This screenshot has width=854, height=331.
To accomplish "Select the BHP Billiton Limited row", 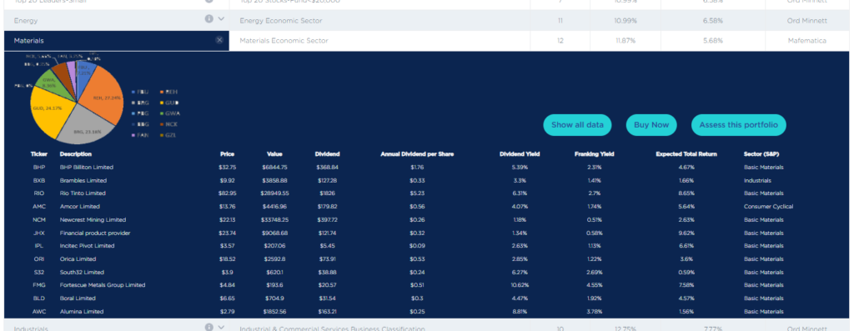I will [x=427, y=167].
